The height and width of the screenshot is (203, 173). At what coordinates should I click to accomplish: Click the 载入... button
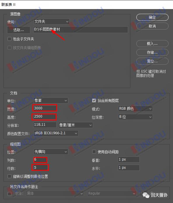click(152, 44)
